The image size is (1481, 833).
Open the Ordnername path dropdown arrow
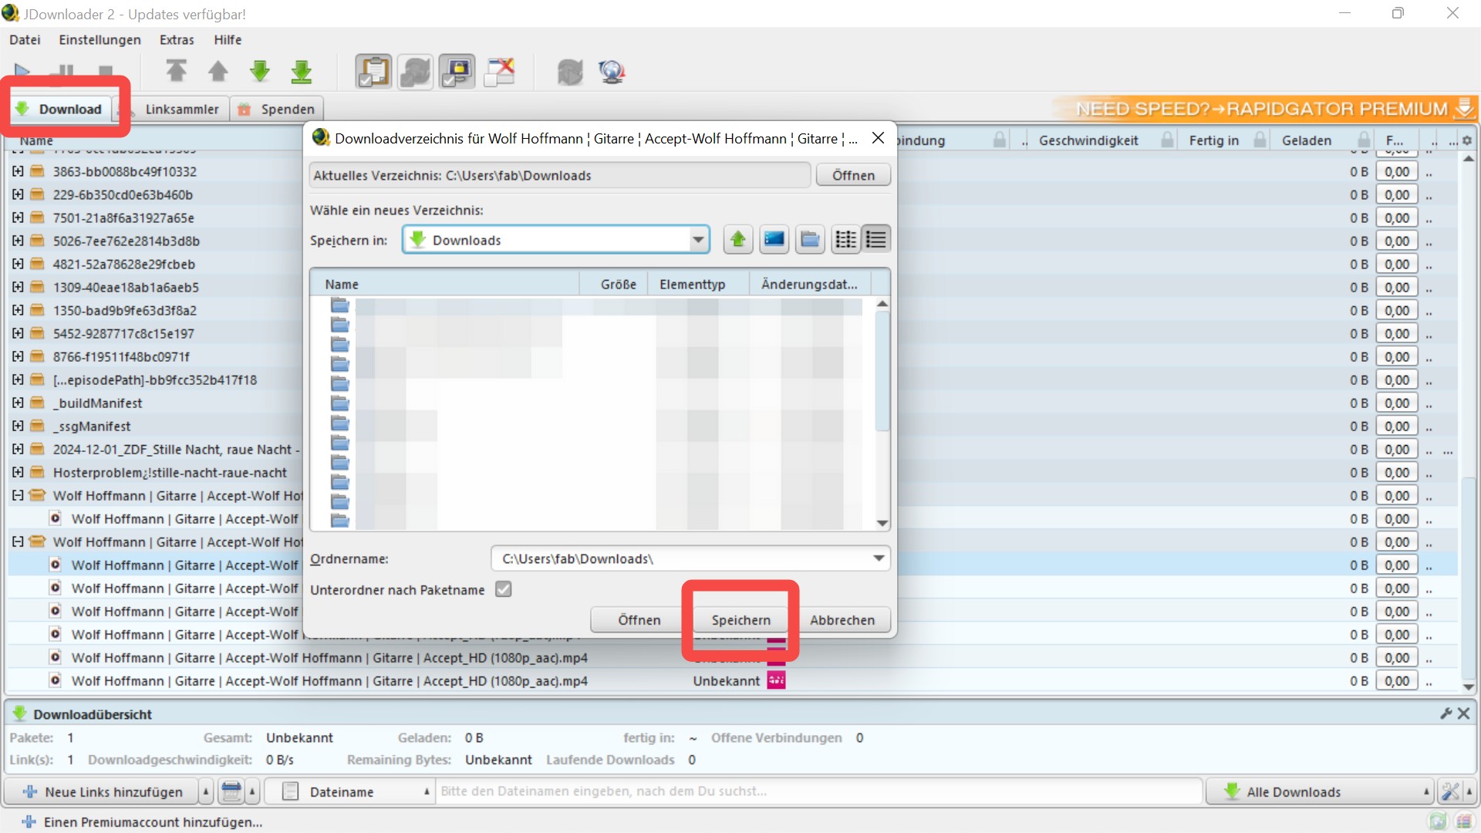(879, 558)
